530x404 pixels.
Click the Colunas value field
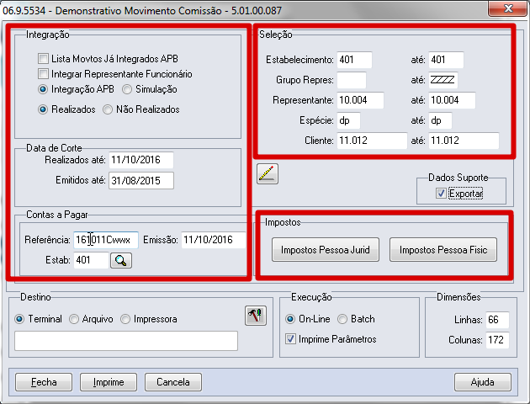tap(497, 340)
